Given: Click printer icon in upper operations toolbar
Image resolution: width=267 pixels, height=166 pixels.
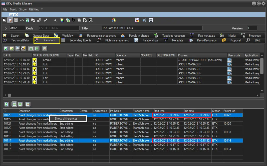Looking at the screenshot, I should tap(18, 48).
